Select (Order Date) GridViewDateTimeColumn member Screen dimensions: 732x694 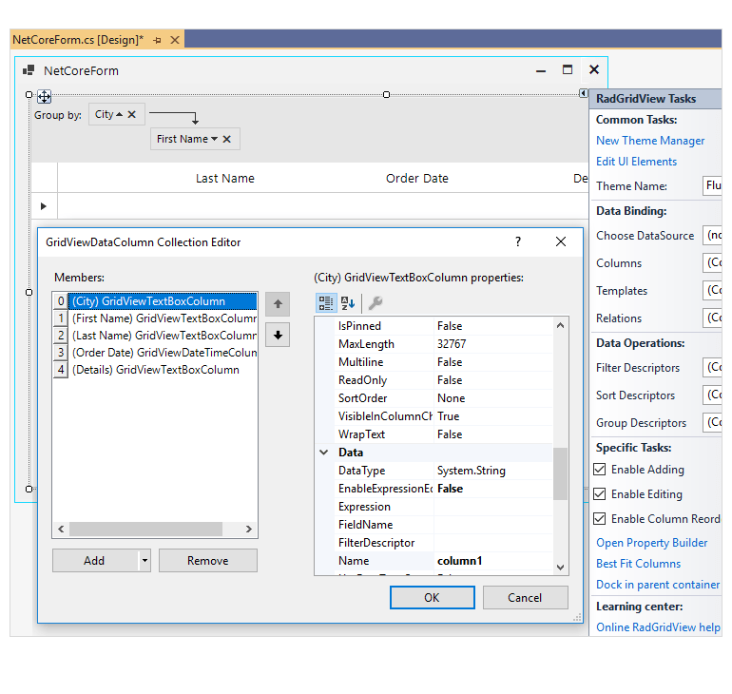point(163,353)
